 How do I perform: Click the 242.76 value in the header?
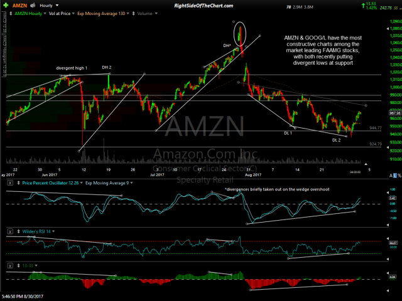[x=386, y=8]
